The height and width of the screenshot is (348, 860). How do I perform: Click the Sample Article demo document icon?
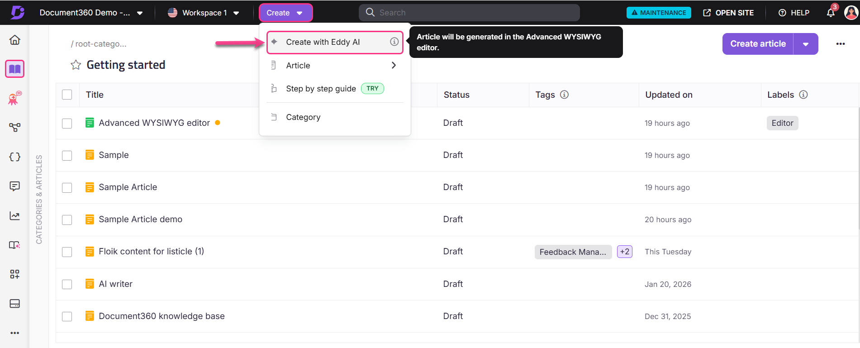(x=90, y=219)
